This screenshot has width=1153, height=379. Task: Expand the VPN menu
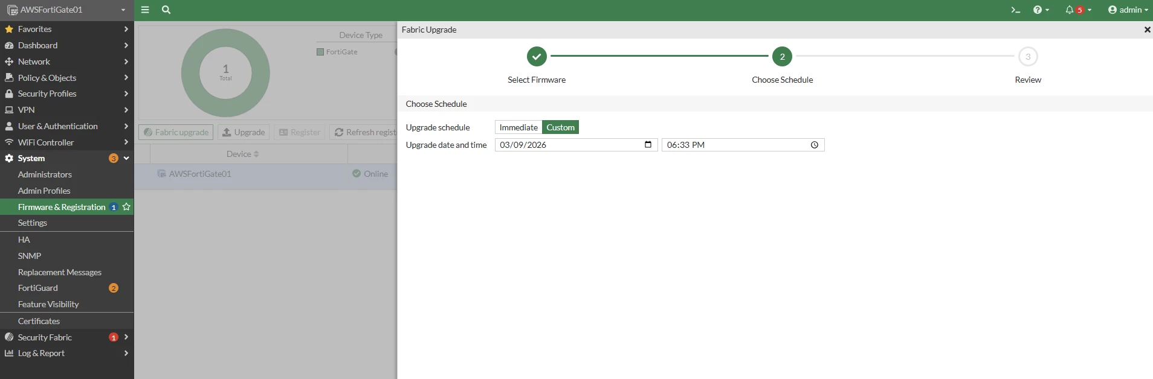[x=66, y=110]
